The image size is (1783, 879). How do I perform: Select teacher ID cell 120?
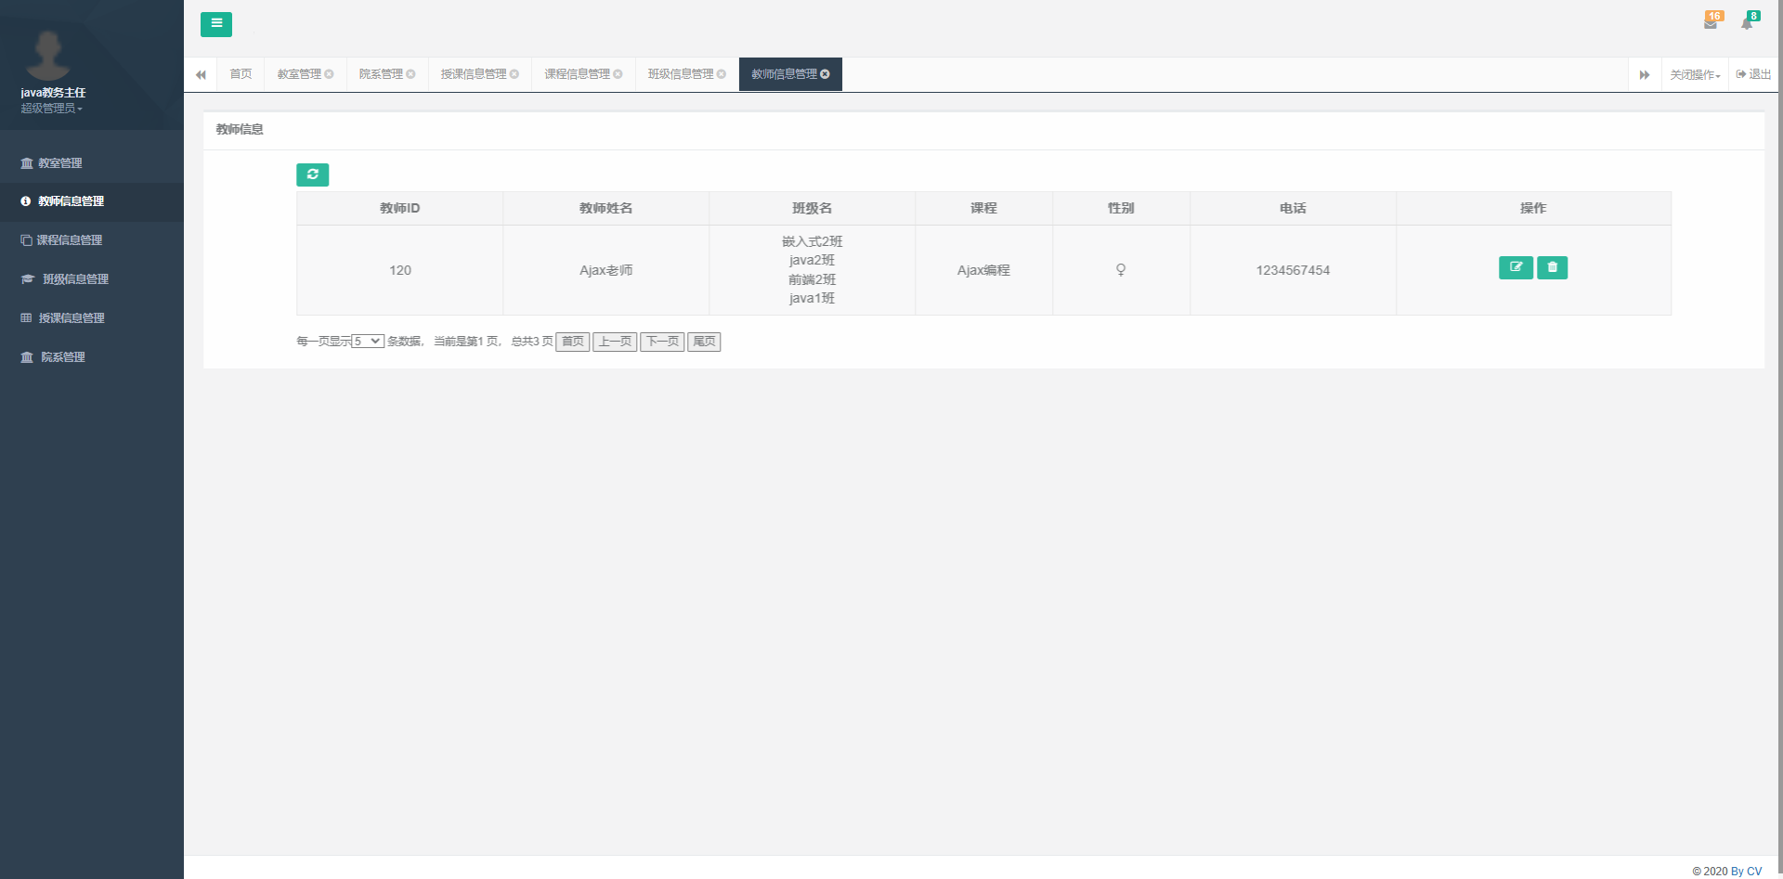[x=400, y=270]
